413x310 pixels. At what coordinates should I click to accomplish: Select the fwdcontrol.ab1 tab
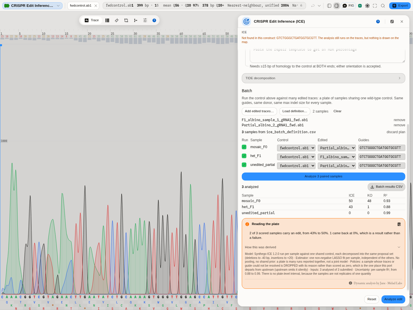[81, 6]
